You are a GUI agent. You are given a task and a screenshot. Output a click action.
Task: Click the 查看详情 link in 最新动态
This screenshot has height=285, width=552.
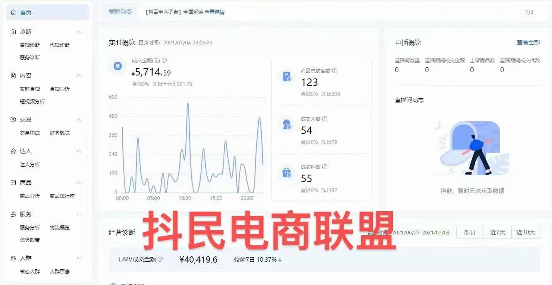[214, 12]
